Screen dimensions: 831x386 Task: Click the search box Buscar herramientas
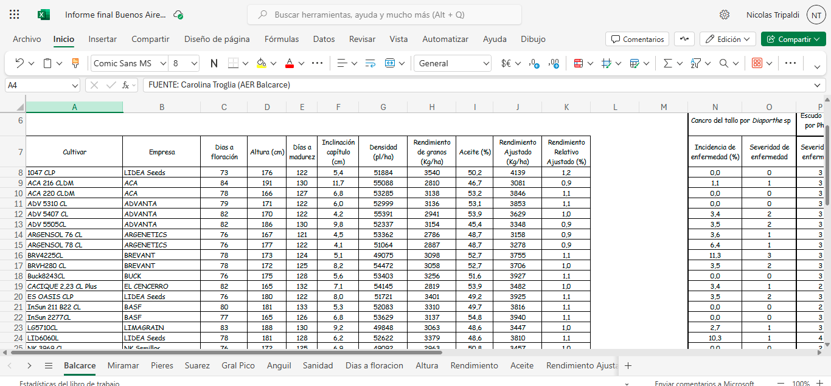pyautogui.click(x=384, y=15)
